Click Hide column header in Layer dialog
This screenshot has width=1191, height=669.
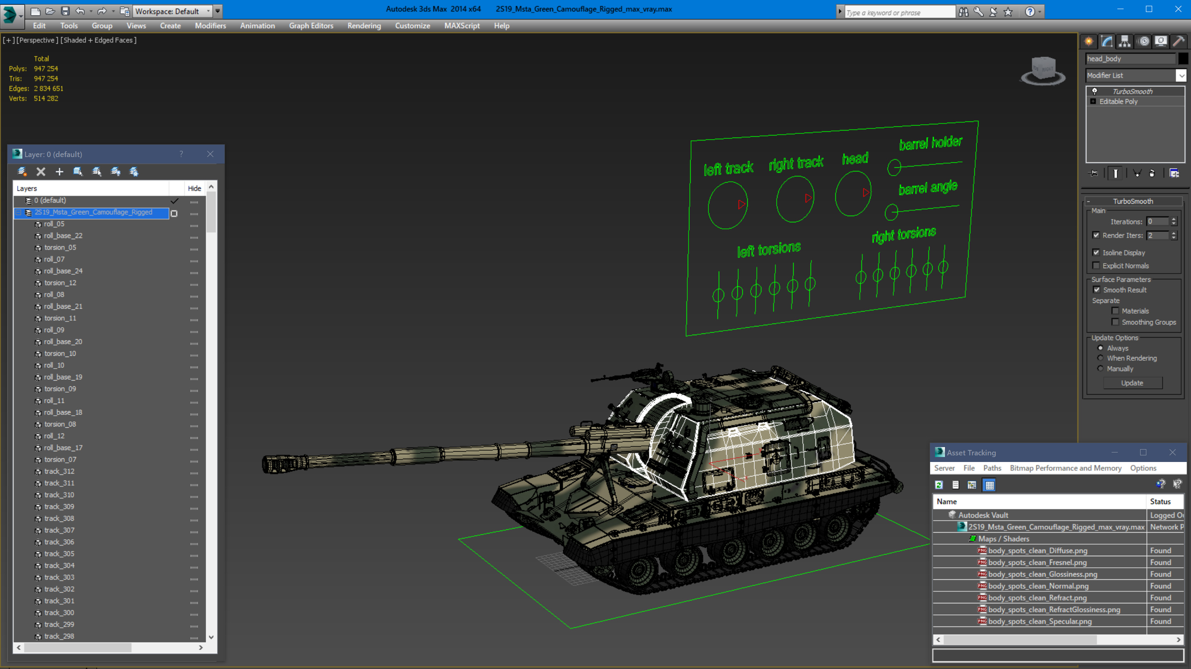tap(194, 188)
